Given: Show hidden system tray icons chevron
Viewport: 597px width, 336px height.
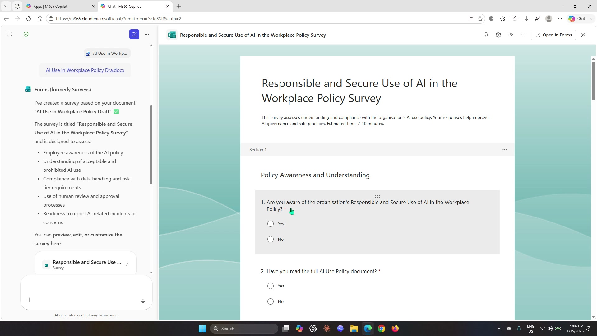Looking at the screenshot, I should pyautogui.click(x=499, y=329).
